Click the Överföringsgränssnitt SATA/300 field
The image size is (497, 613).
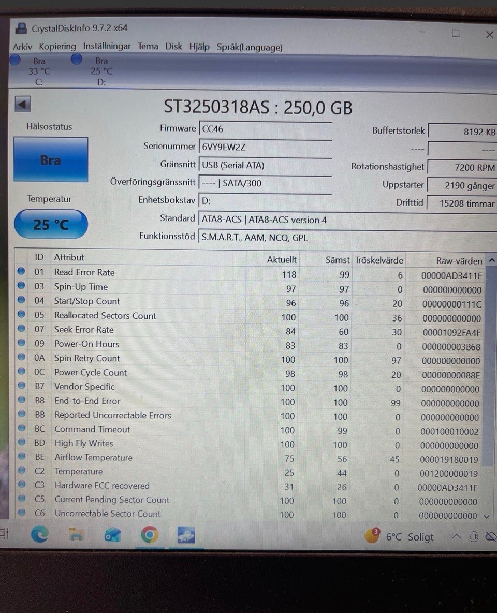pyautogui.click(x=266, y=183)
